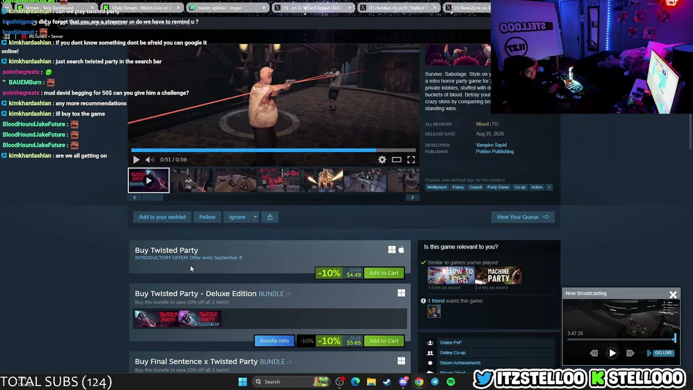Close the Now Broadcasting overlay
The image size is (693, 390).
click(x=673, y=295)
